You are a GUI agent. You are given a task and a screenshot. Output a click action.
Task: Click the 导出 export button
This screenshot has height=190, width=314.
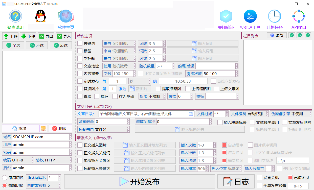[46, 36]
